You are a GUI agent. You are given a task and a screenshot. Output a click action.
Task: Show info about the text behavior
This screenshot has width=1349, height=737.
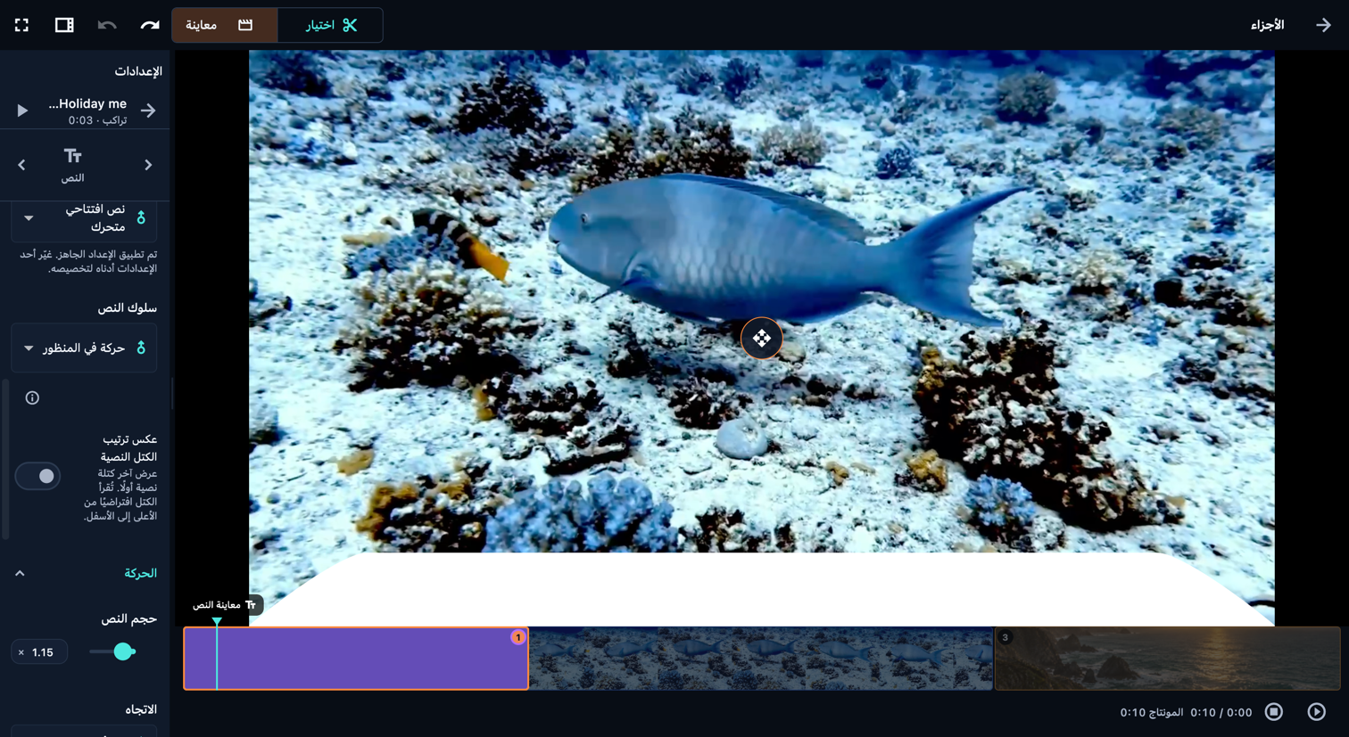[32, 398]
